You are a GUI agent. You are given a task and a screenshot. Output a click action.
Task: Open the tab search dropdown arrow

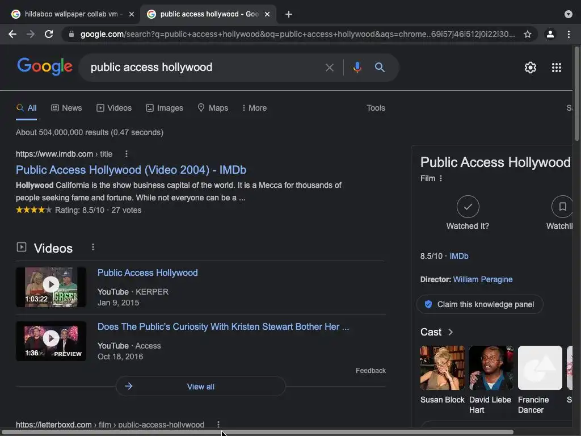(569, 14)
